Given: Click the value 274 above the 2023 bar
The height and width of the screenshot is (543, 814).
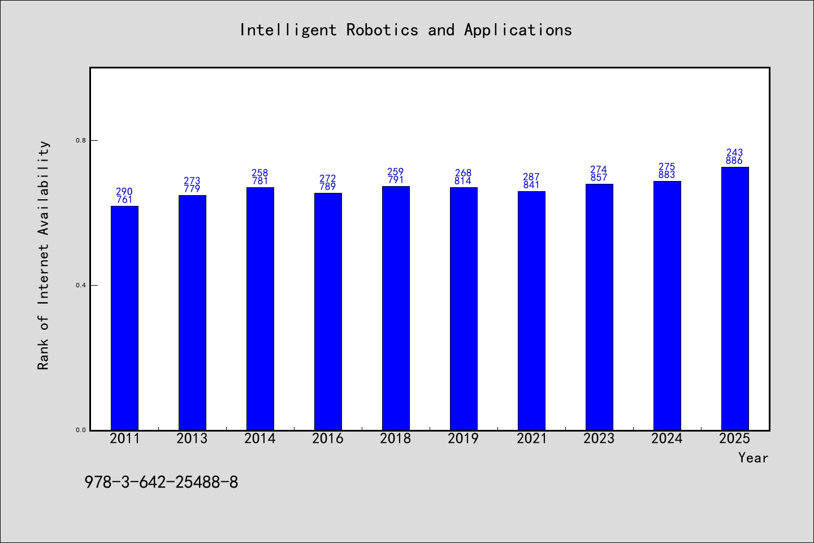Looking at the screenshot, I should click(x=599, y=170).
